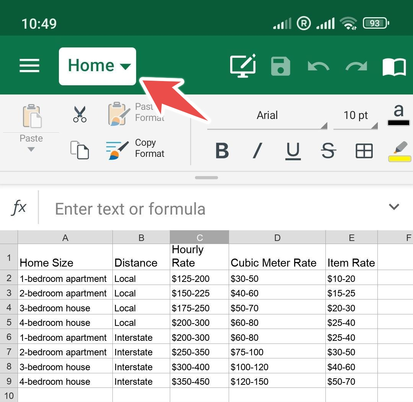Open the Home ribbon tab dropdown

(98, 66)
